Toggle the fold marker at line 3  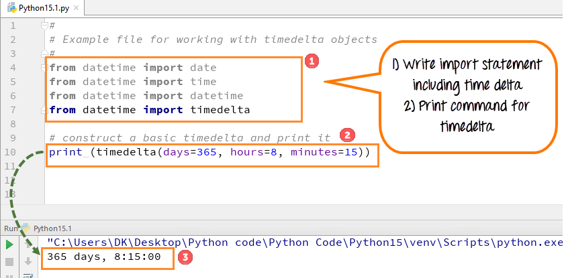pyautogui.click(x=44, y=54)
